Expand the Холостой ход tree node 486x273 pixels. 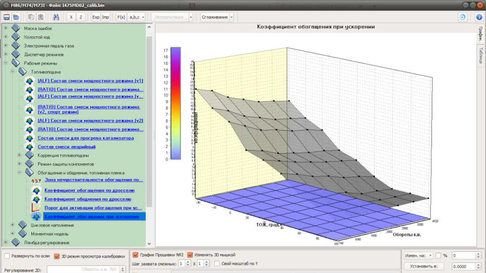[6, 37]
